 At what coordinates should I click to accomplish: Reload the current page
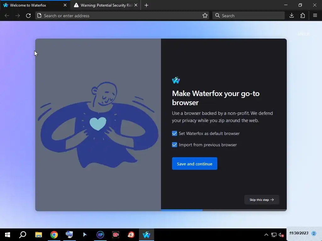[28, 16]
